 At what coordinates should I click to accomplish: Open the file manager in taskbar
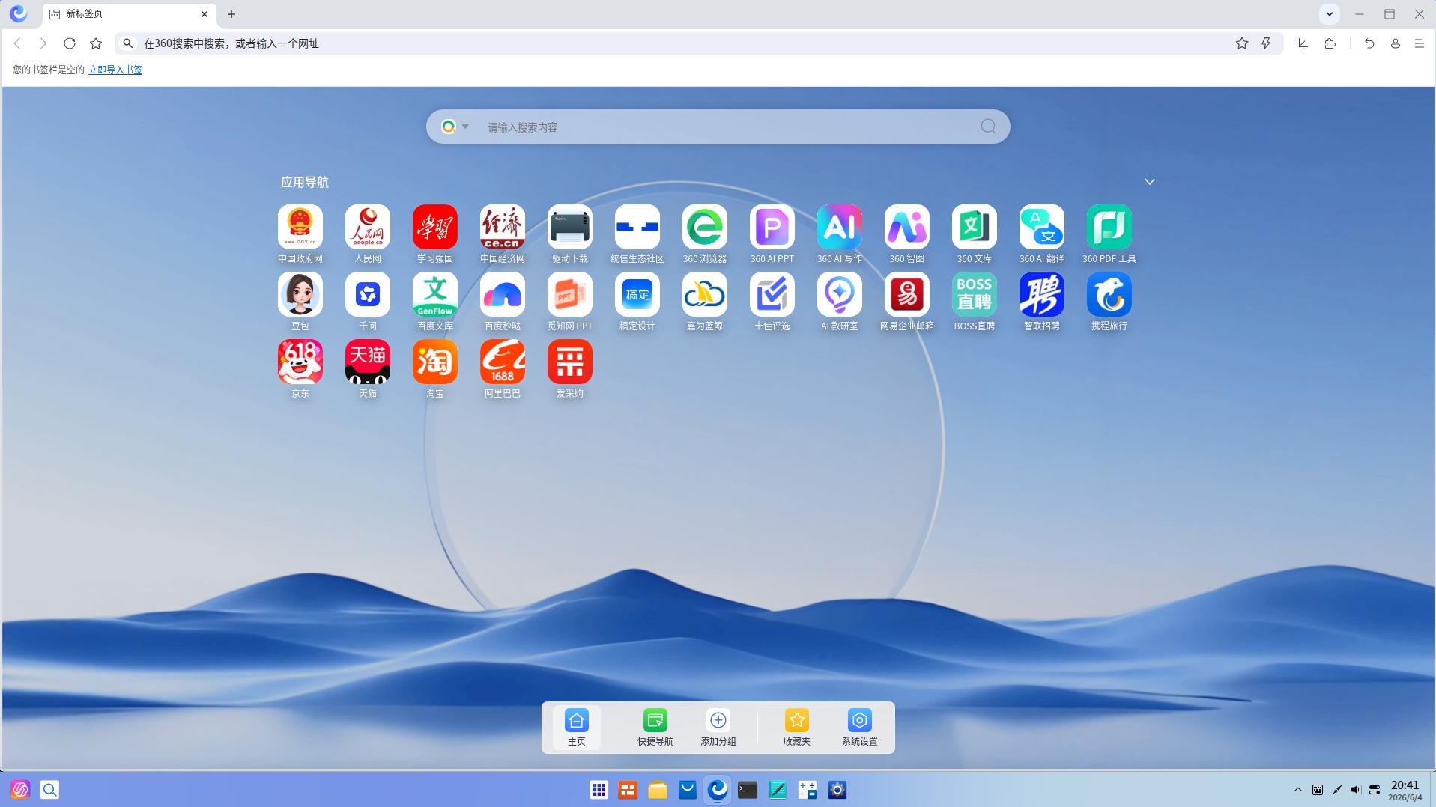click(x=658, y=790)
